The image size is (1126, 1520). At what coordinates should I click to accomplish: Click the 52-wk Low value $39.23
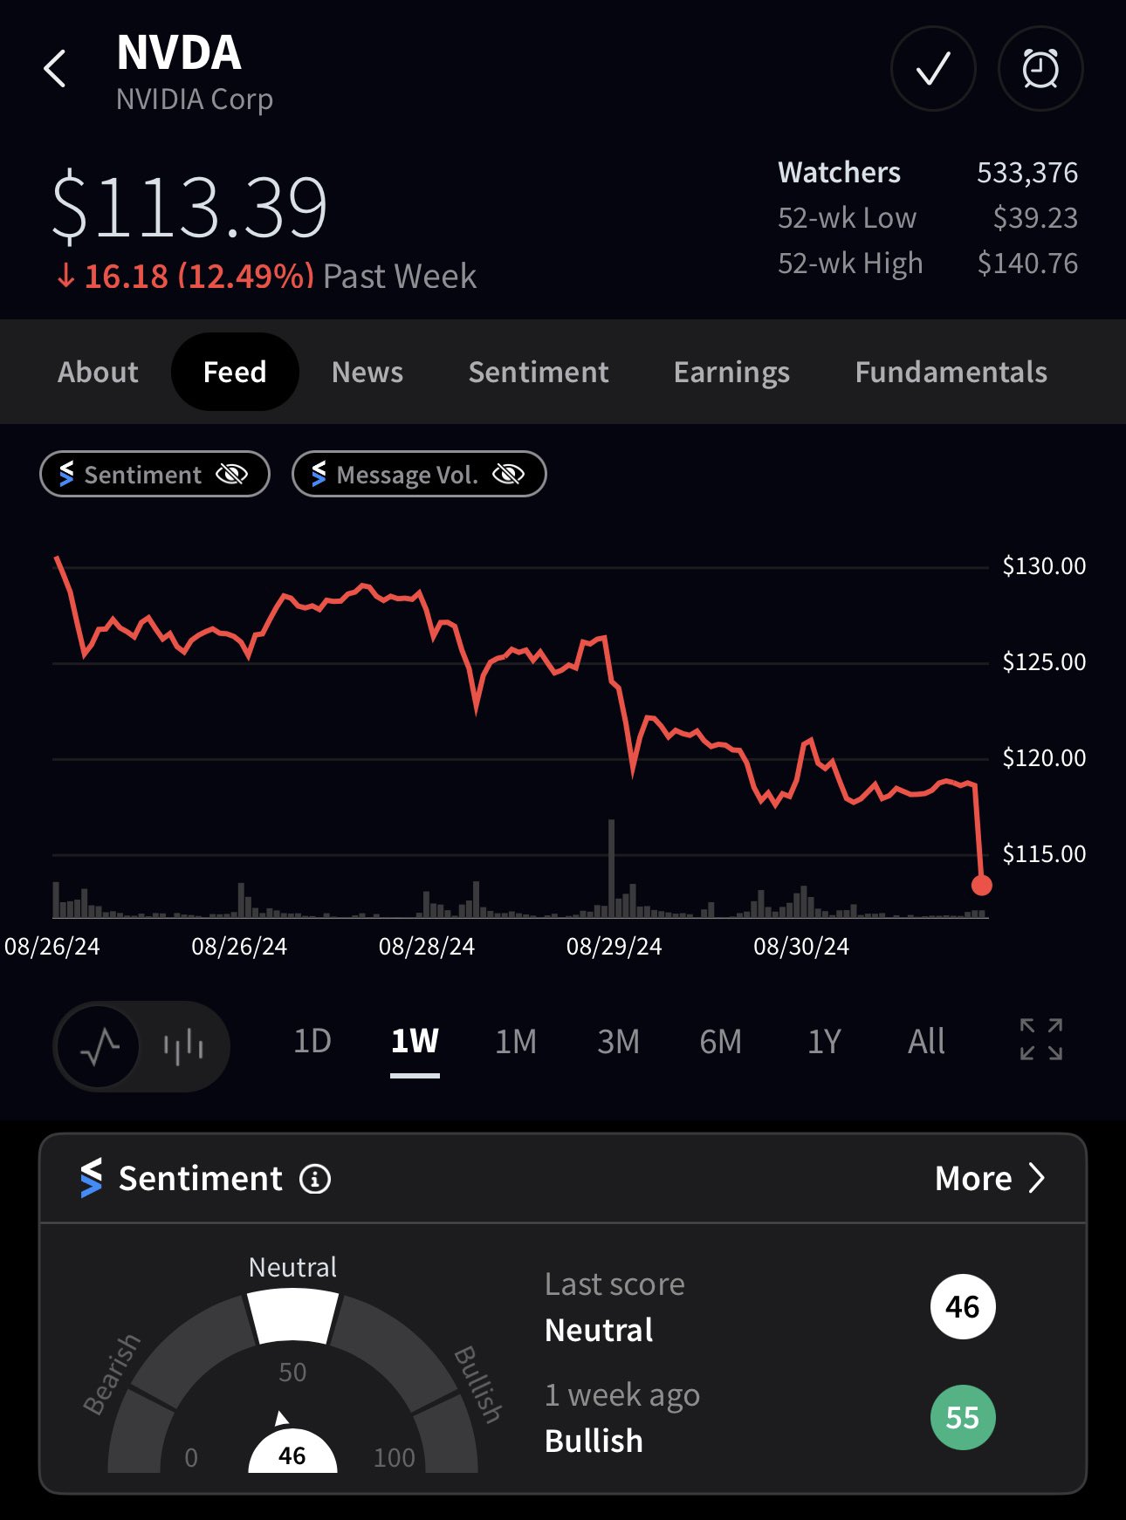point(1035,218)
